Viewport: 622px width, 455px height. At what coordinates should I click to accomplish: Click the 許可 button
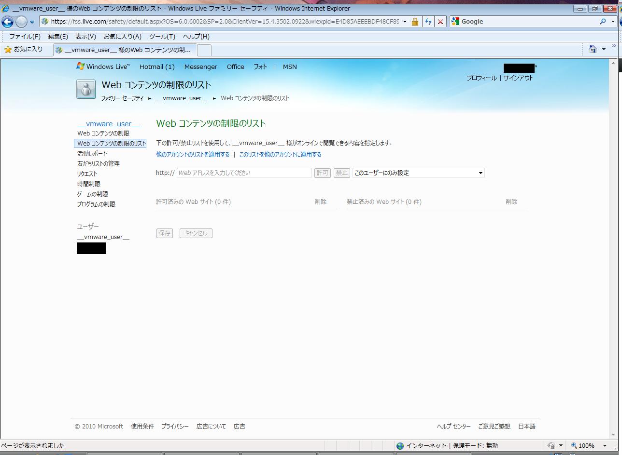(322, 173)
